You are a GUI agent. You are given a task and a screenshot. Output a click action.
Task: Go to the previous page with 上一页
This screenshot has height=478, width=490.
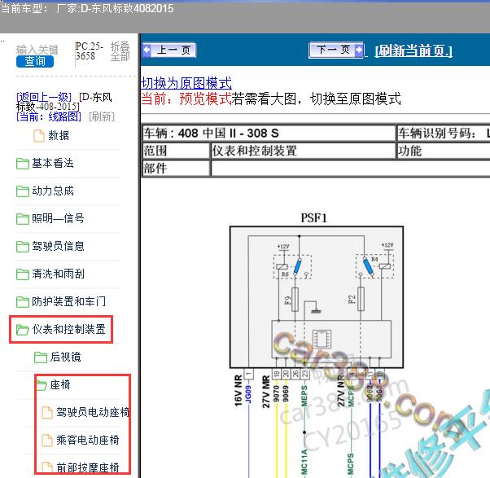(x=169, y=50)
